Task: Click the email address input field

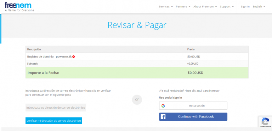Action: [56, 108]
